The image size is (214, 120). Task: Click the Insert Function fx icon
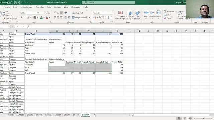point(28,27)
